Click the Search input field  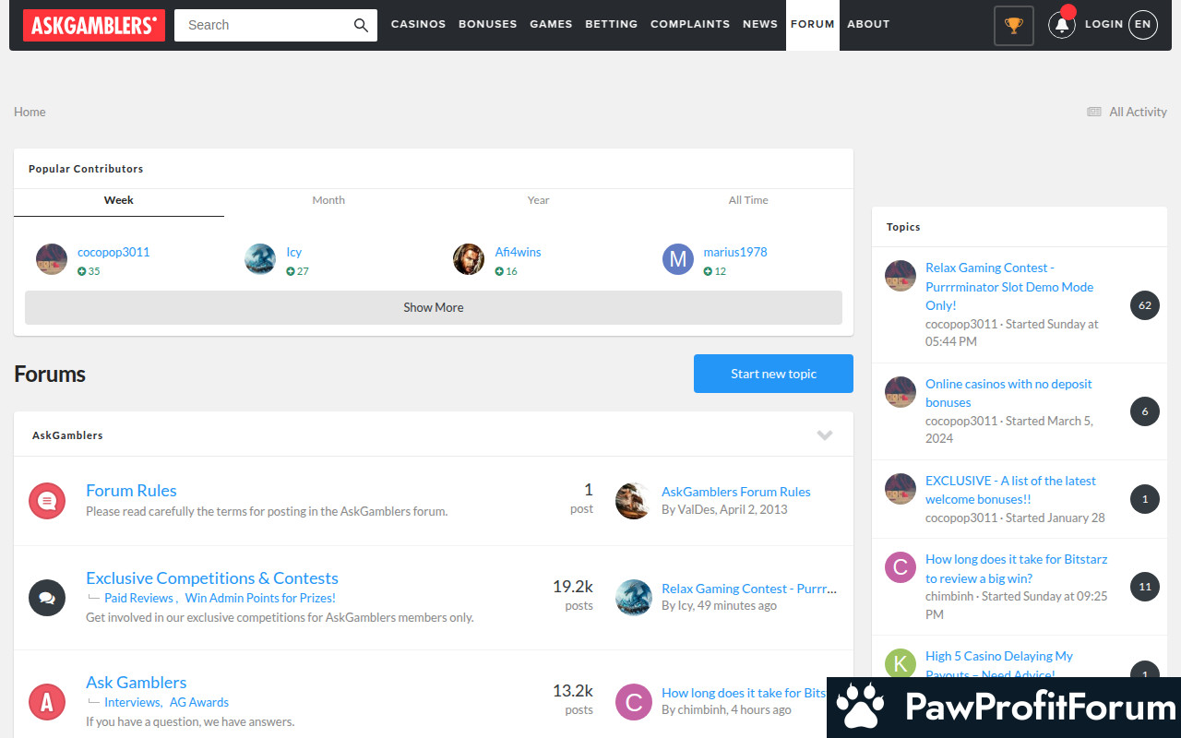263,25
